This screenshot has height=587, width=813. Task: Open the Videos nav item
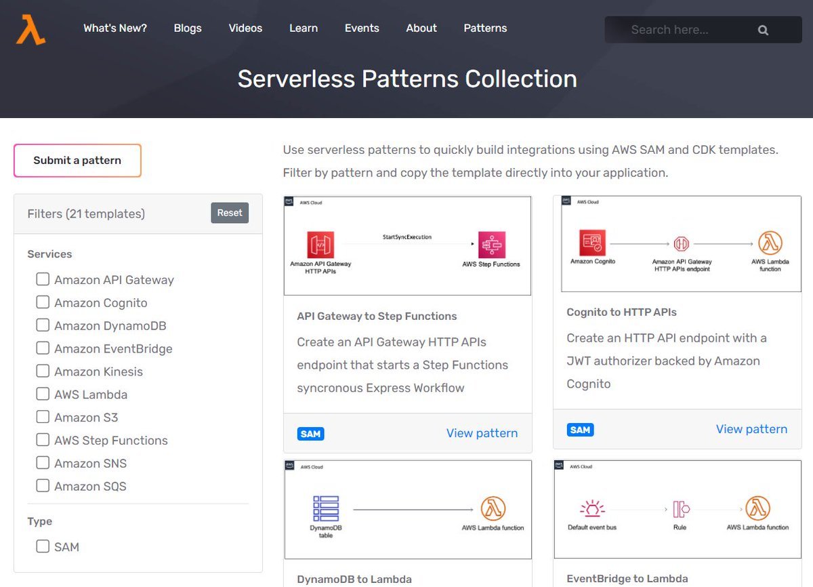pyautogui.click(x=245, y=28)
